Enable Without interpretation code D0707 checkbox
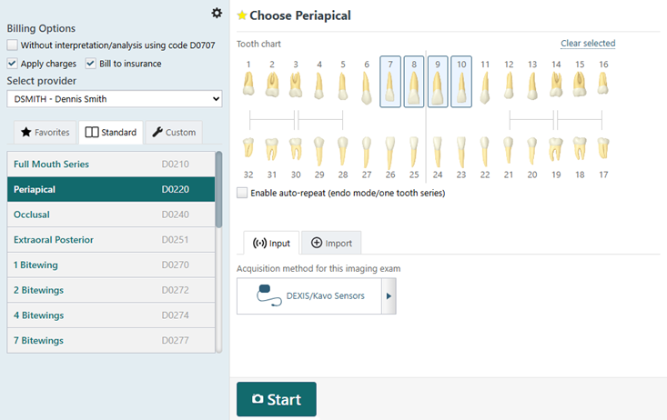This screenshot has width=667, height=420. click(12, 45)
